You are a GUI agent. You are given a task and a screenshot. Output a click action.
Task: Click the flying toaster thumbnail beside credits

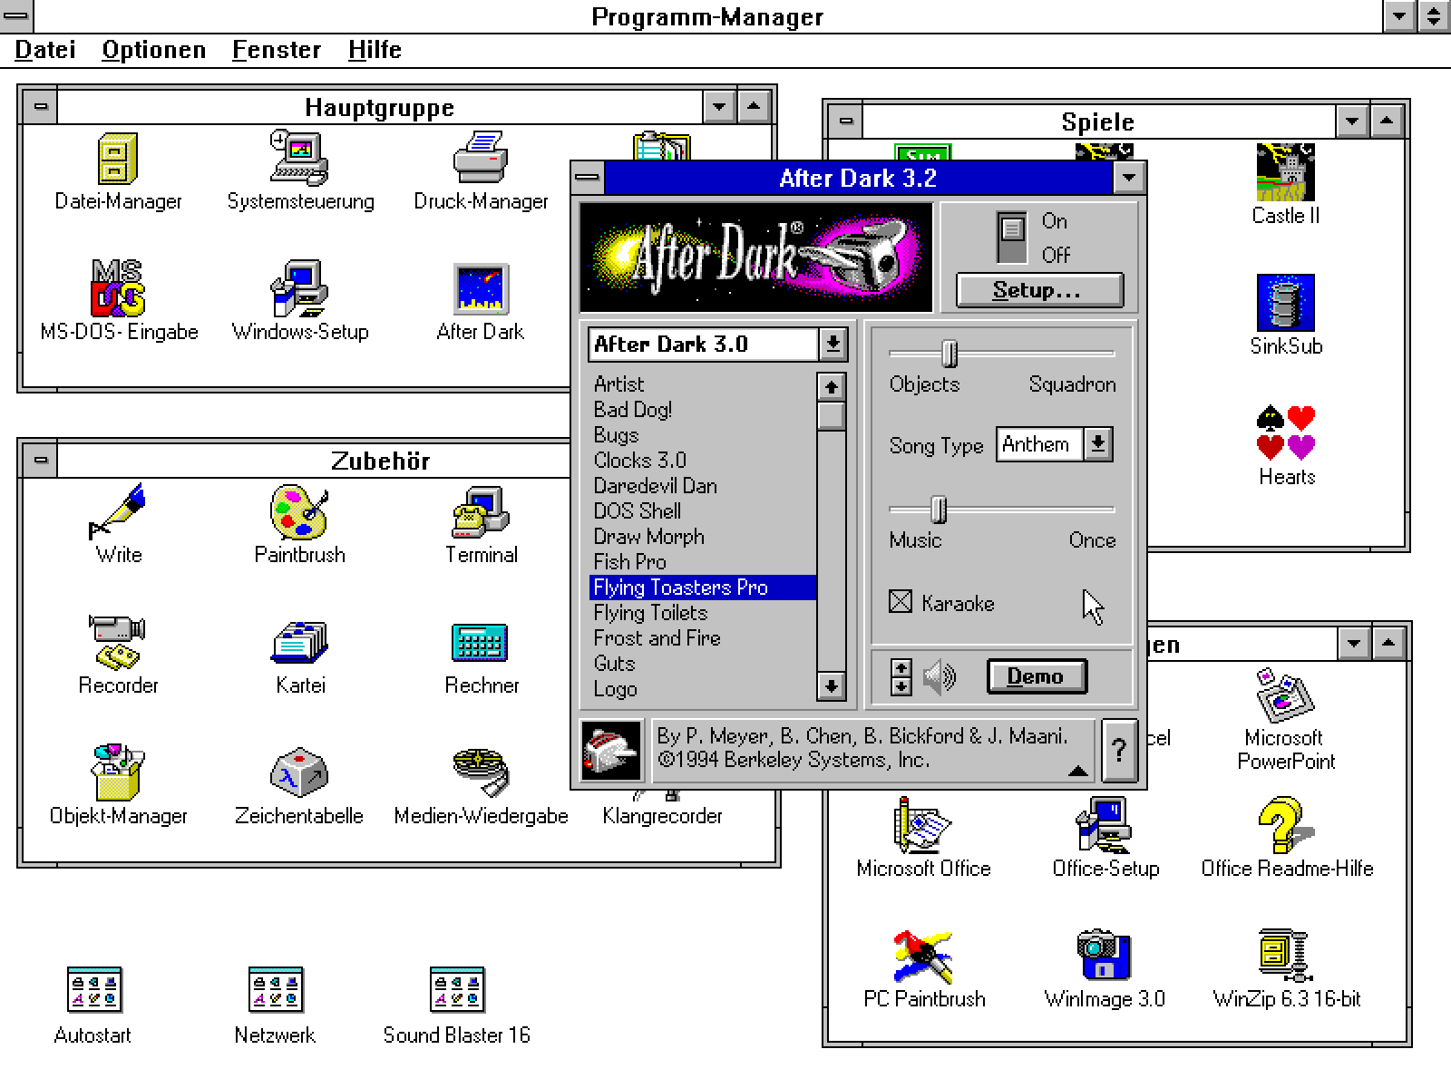pyautogui.click(x=610, y=750)
